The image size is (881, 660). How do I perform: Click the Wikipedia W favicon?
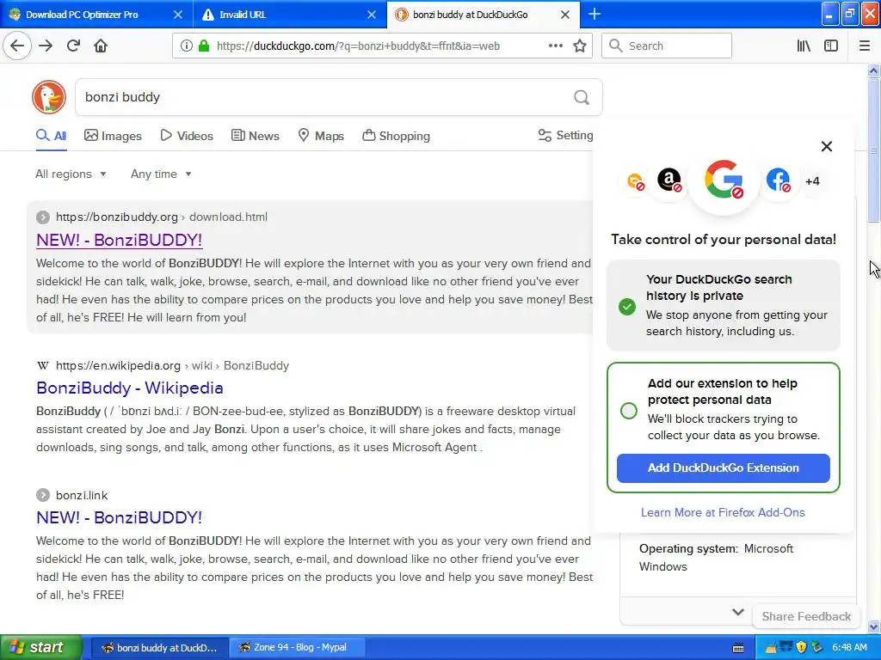point(43,366)
